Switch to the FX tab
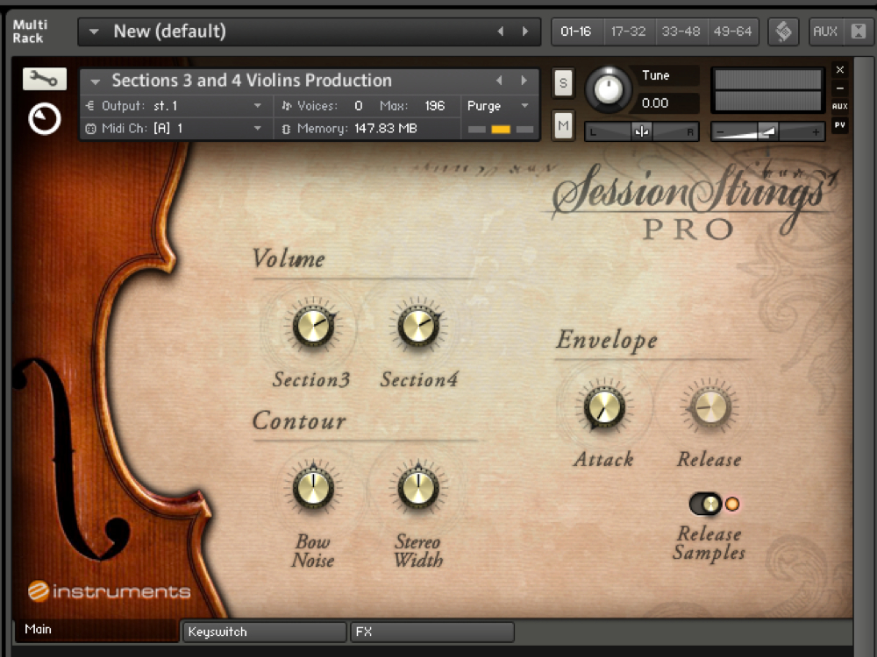The image size is (877, 657). pyautogui.click(x=431, y=632)
